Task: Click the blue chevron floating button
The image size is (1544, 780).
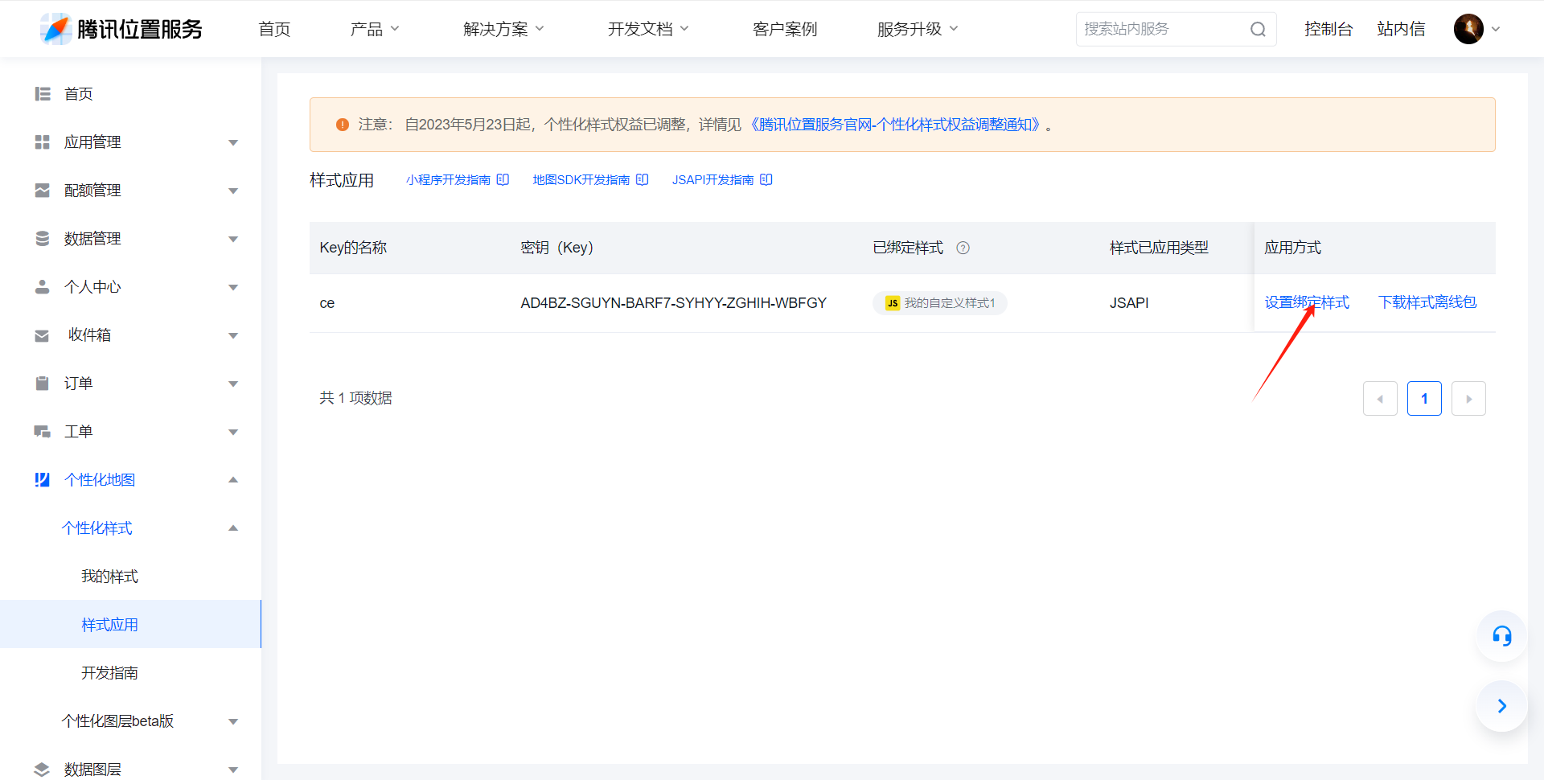Action: [1501, 706]
